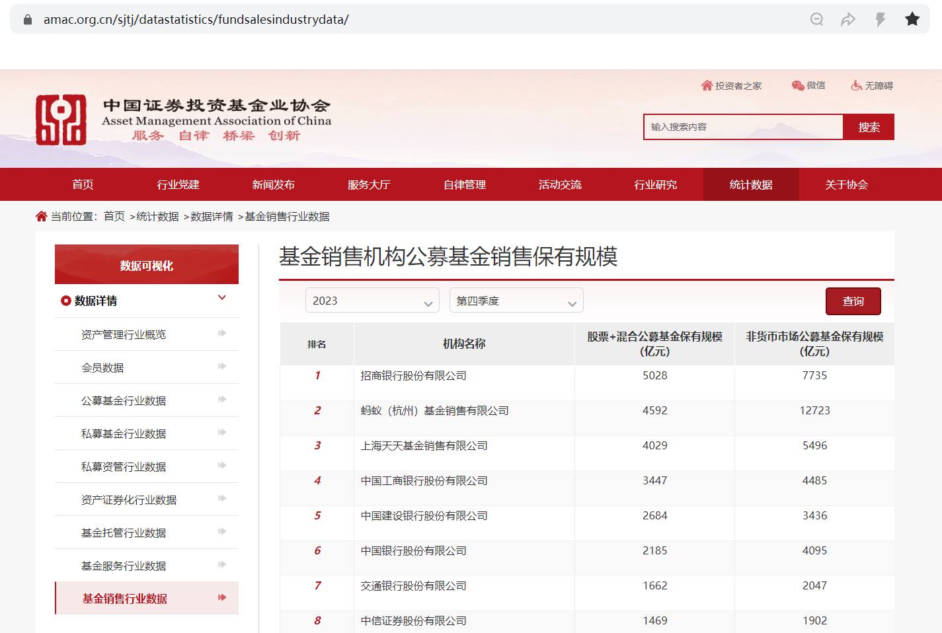Click the search input field 输入搜索内容

(x=743, y=127)
